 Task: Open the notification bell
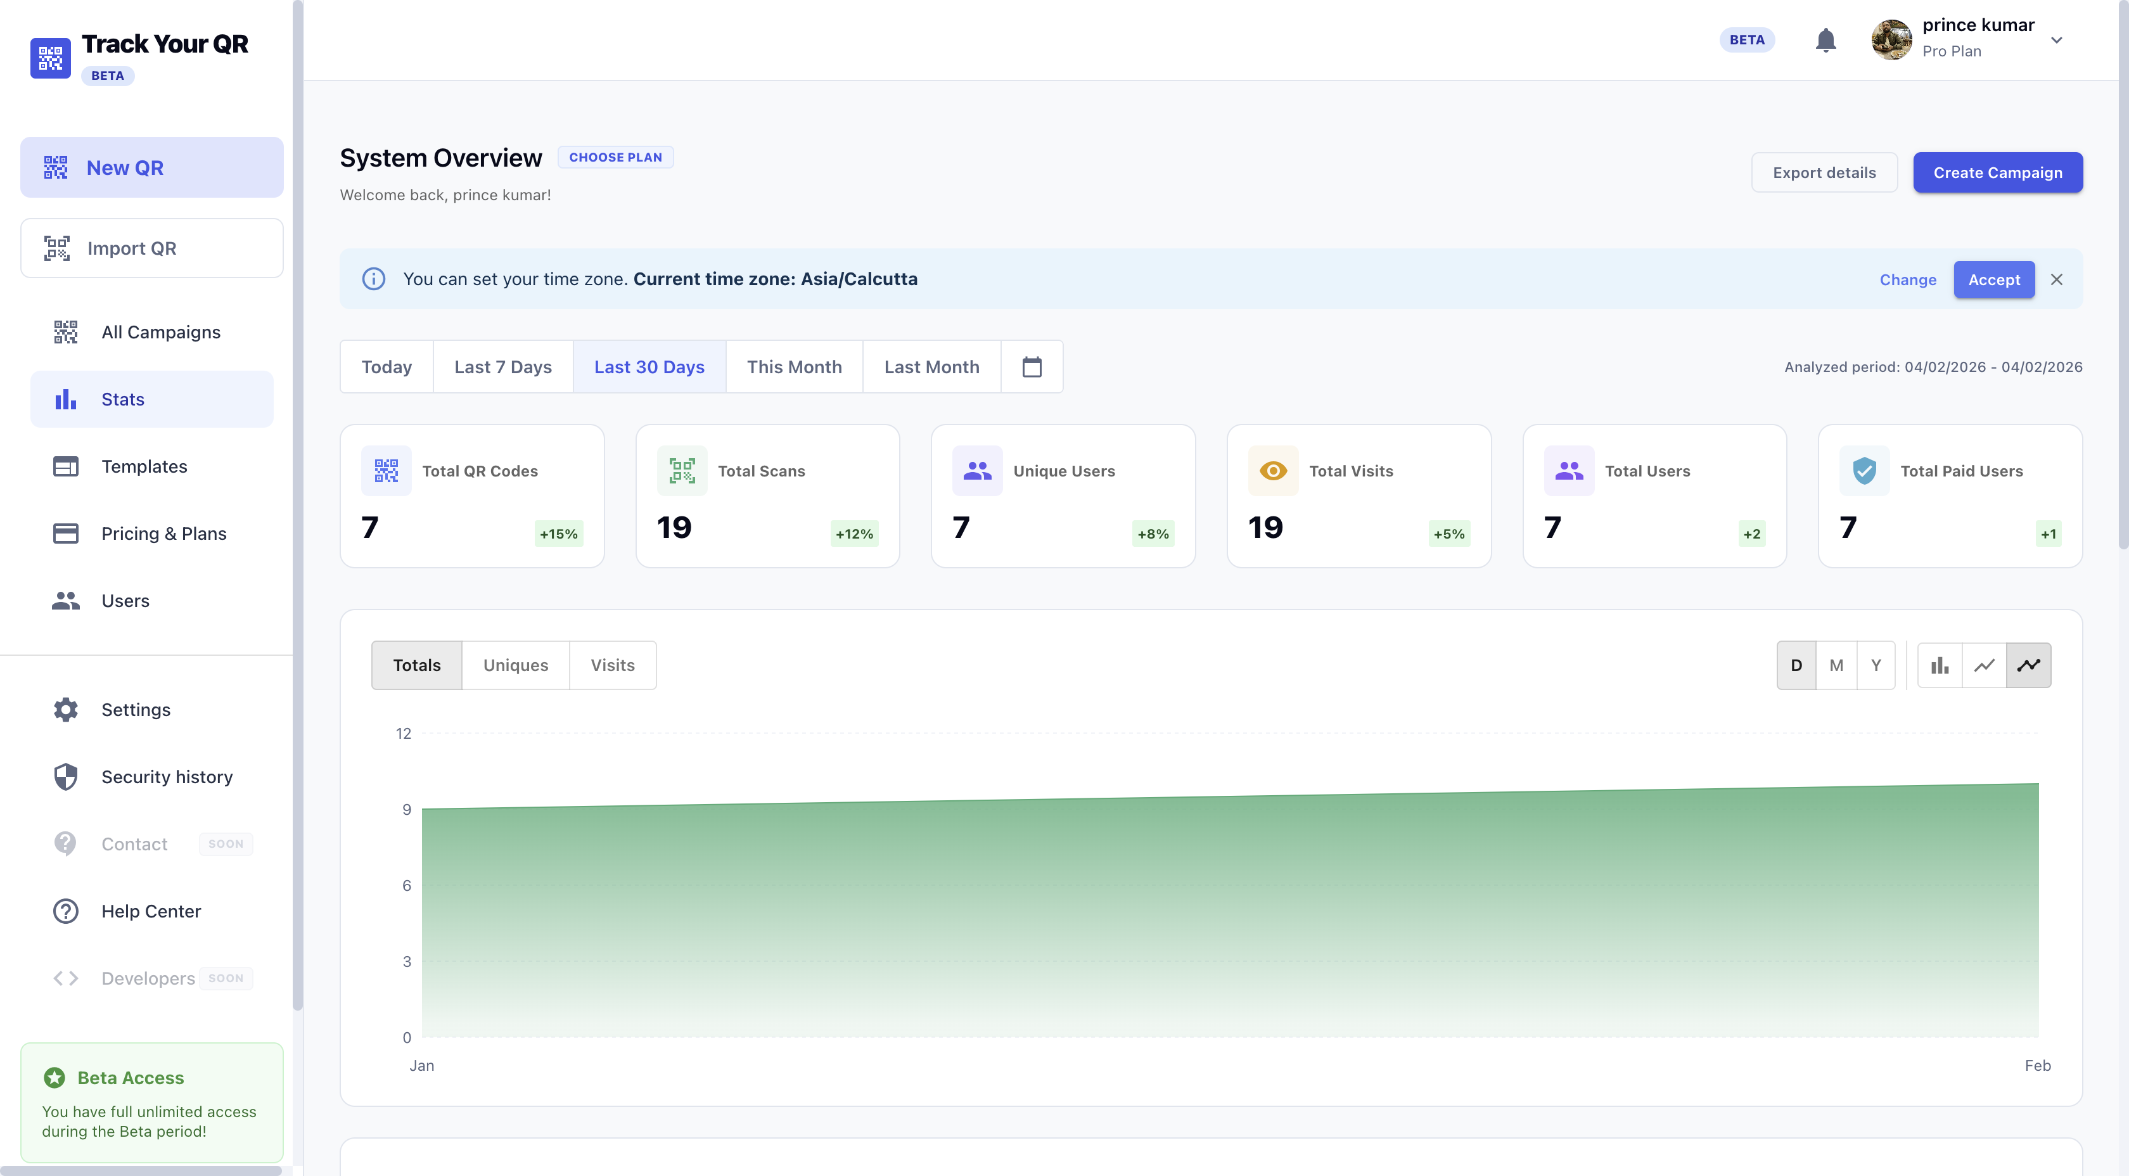1825,39
